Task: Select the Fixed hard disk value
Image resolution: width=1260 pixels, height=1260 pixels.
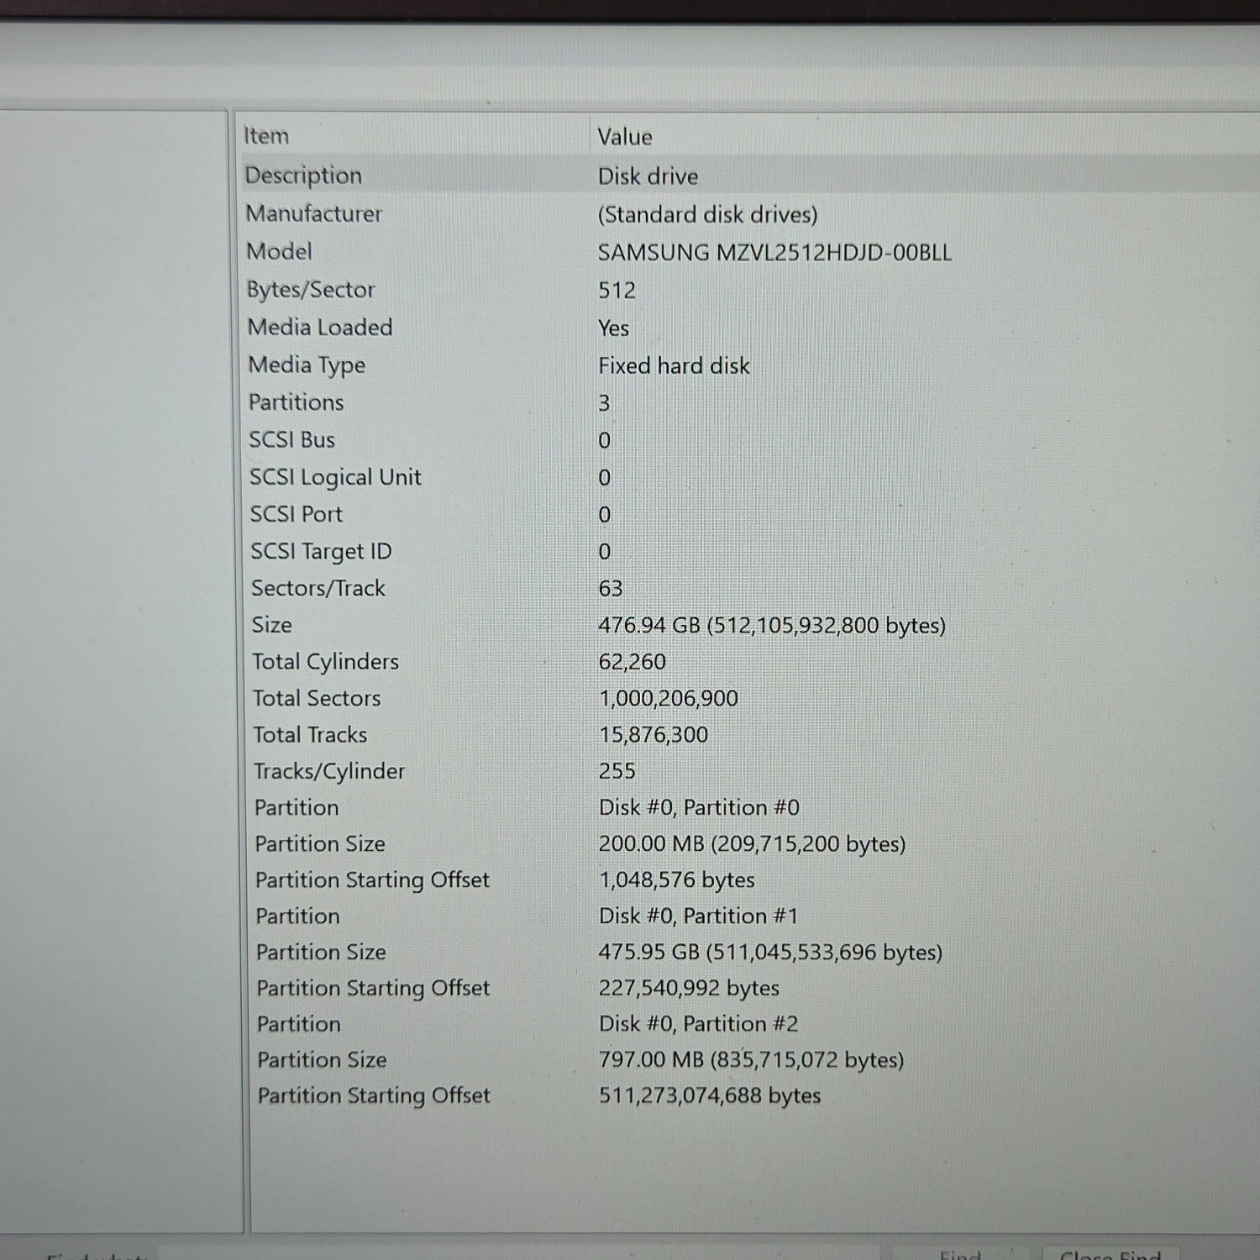Action: click(x=674, y=365)
